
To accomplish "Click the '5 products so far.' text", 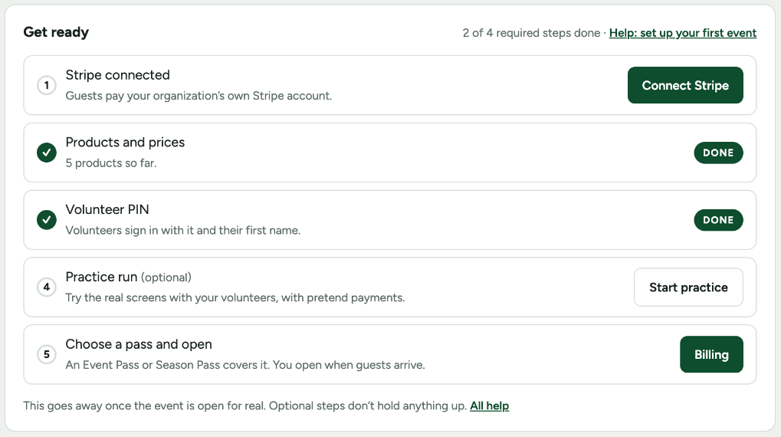I will point(111,163).
